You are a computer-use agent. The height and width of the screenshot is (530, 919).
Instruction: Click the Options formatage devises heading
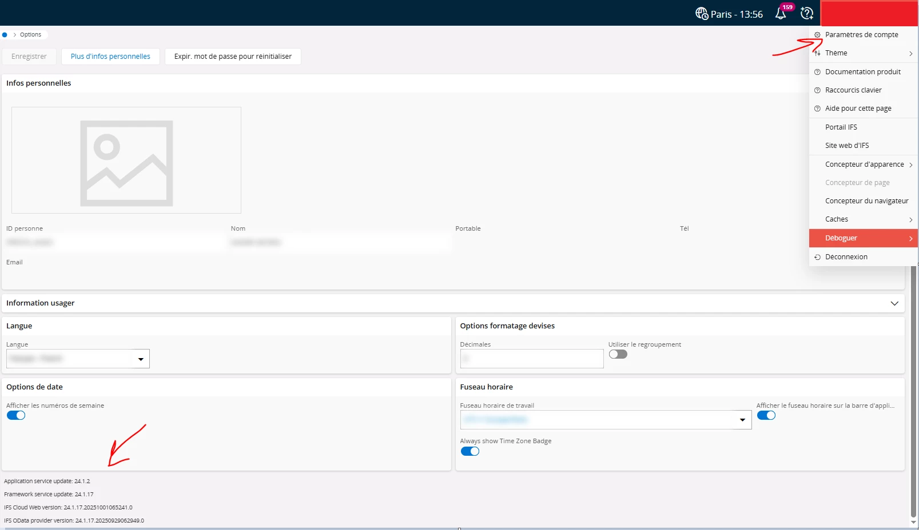pyautogui.click(x=507, y=326)
